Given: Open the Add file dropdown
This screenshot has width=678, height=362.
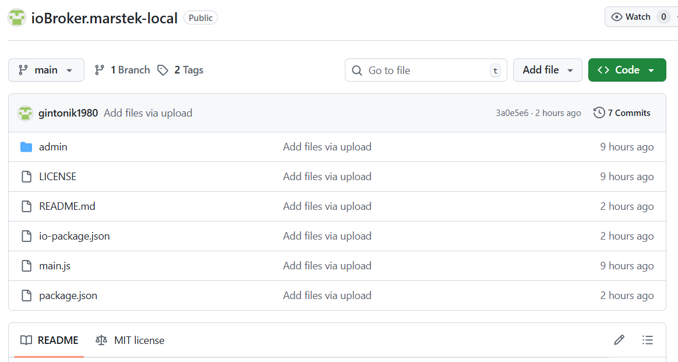Looking at the screenshot, I should (x=548, y=70).
